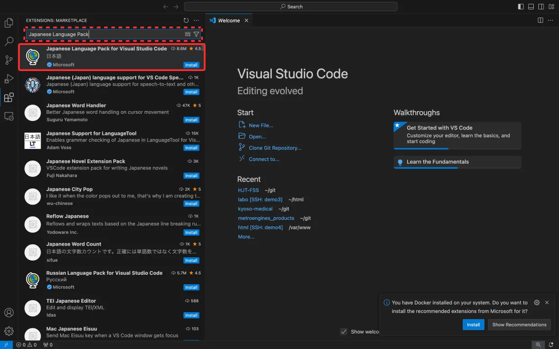
Task: Open recent folder HJT-FSS
Action: (248, 190)
